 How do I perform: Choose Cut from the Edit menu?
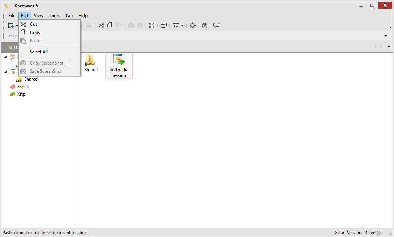tap(50, 24)
